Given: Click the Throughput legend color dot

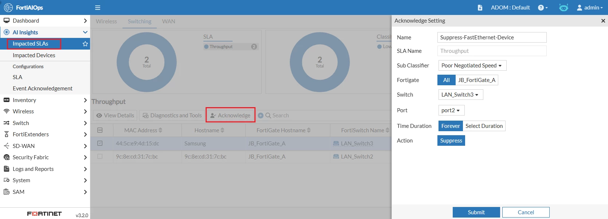Looking at the screenshot, I should click(x=206, y=47).
